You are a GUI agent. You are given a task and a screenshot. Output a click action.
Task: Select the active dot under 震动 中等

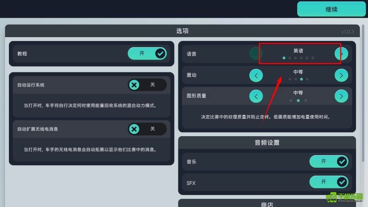[301, 79]
